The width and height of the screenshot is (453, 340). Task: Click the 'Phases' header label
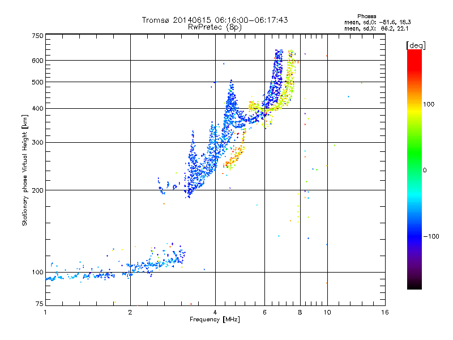click(366, 16)
